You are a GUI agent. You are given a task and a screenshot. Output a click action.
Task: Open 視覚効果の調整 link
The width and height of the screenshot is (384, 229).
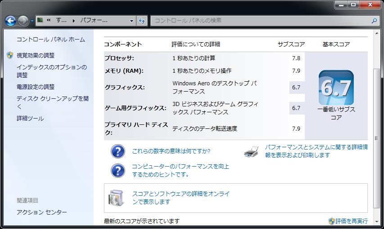(x=36, y=56)
